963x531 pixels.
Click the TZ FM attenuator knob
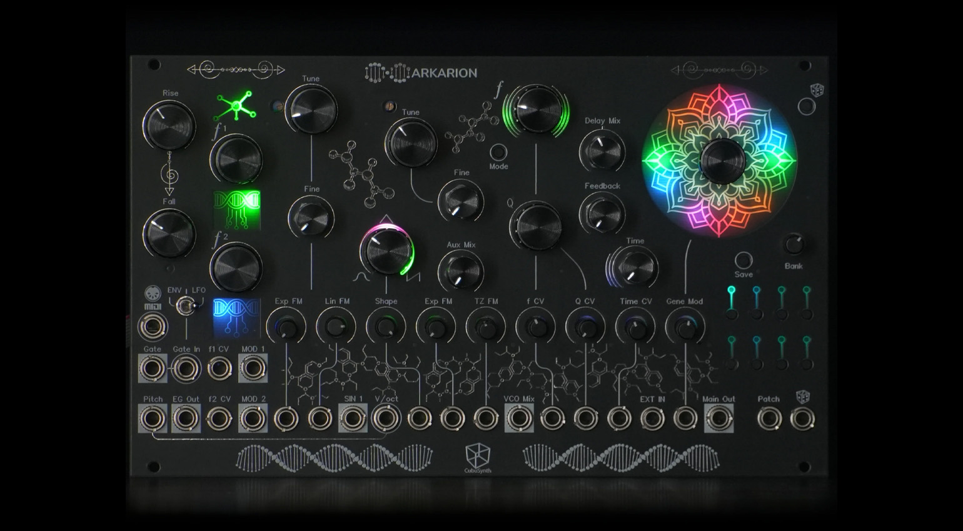click(x=486, y=327)
